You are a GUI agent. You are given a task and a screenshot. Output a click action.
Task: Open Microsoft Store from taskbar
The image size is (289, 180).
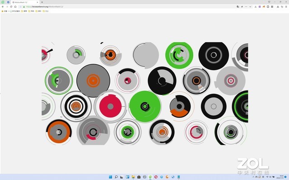tap(139, 177)
